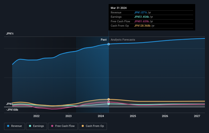Select the pink Free Cash Flow data point
The width and height of the screenshot is (209, 133).
tap(109, 102)
